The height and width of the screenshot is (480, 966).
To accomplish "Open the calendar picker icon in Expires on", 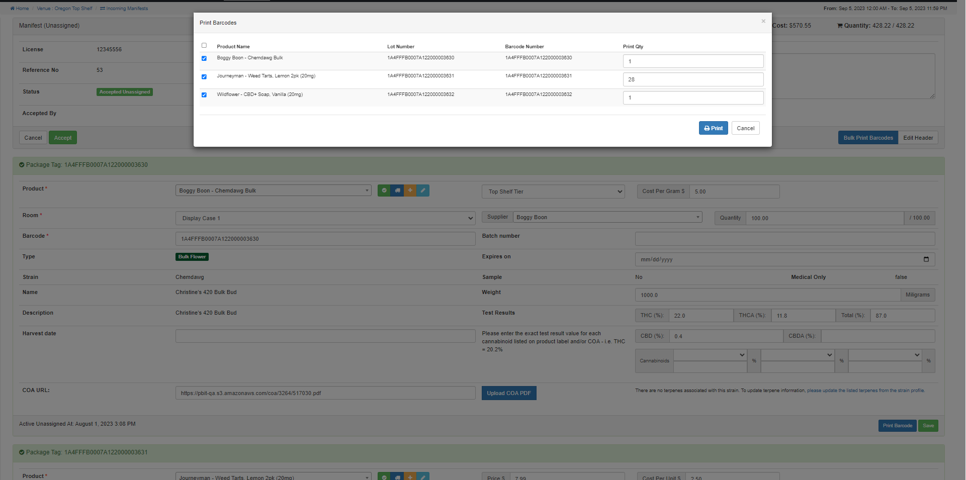I will [926, 259].
